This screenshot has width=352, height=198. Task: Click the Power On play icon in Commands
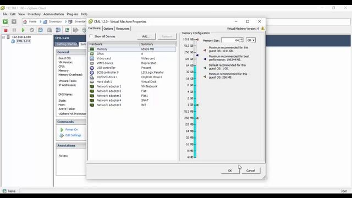pyautogui.click(x=62, y=130)
